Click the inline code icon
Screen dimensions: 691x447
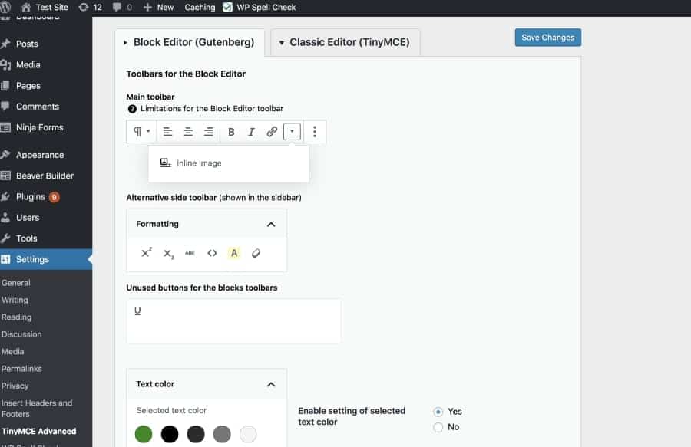tap(213, 253)
